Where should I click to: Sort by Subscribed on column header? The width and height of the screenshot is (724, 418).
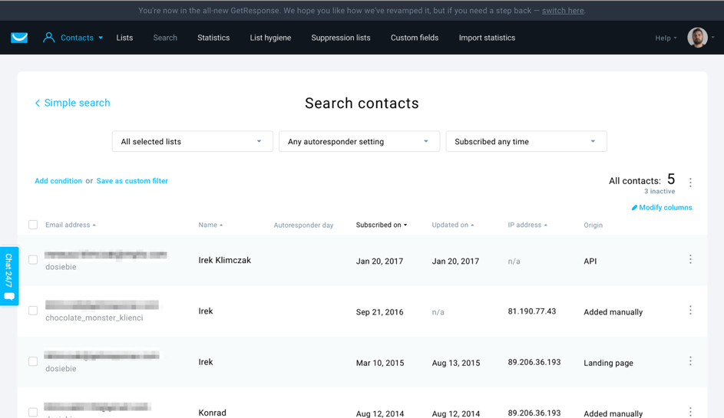tap(381, 225)
